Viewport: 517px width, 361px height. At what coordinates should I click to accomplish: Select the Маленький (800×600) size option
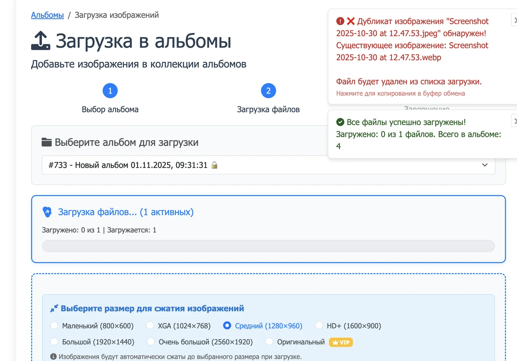coord(54,325)
